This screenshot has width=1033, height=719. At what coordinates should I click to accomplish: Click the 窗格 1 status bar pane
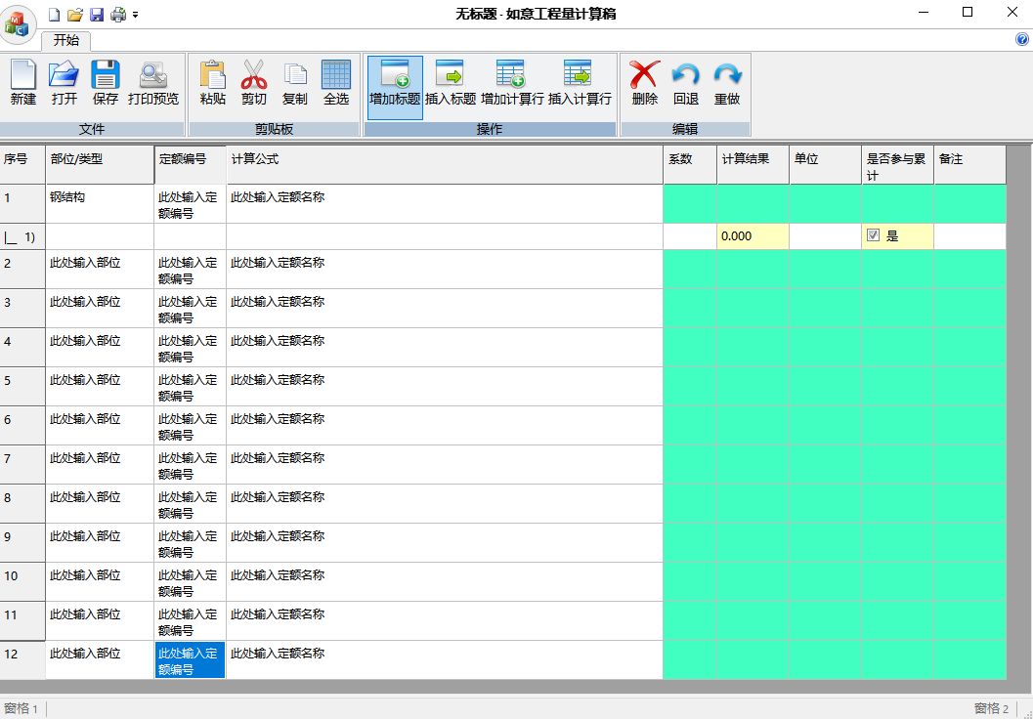tap(22, 708)
